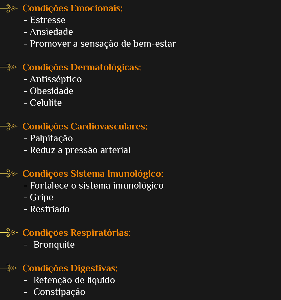Click the ornament icon beside Condições Dermatológicas
The width and height of the screenshot is (281, 300).
tap(9, 67)
